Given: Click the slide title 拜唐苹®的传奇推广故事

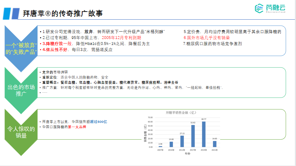Looking at the screenshot, I should tap(63, 13).
